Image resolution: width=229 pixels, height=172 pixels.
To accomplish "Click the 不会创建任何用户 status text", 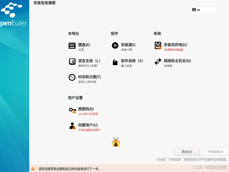I will coord(89,130).
